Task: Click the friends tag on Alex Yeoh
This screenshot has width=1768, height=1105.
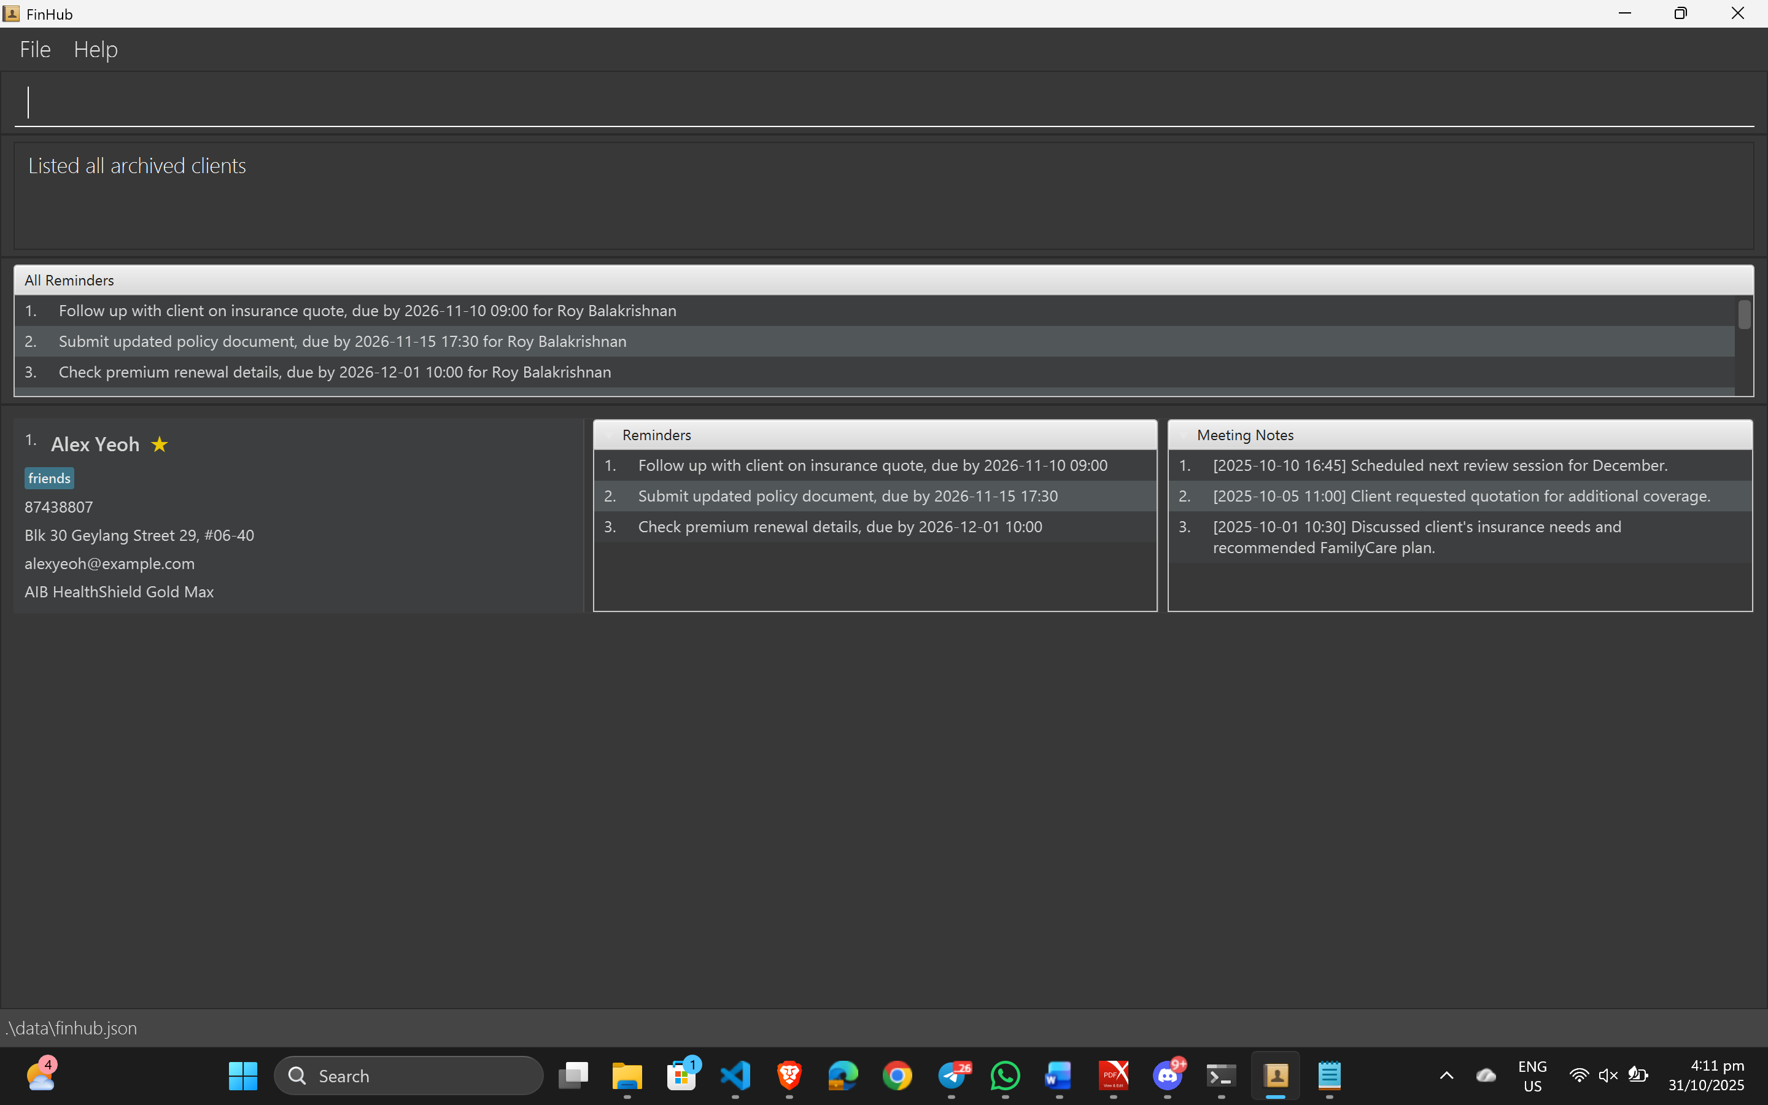Action: 49,479
